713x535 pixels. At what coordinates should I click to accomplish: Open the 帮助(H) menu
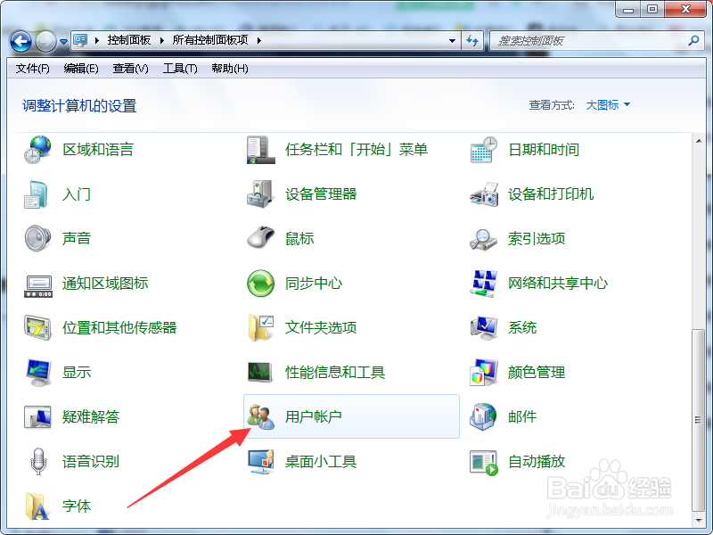230,69
